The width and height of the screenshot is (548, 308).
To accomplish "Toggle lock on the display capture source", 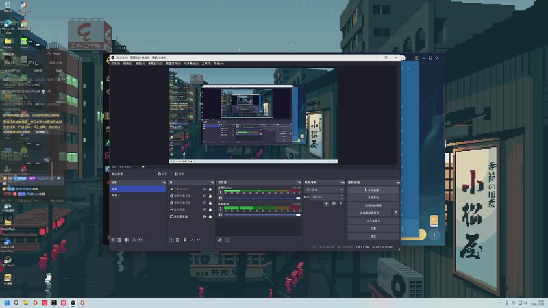I will (210, 216).
